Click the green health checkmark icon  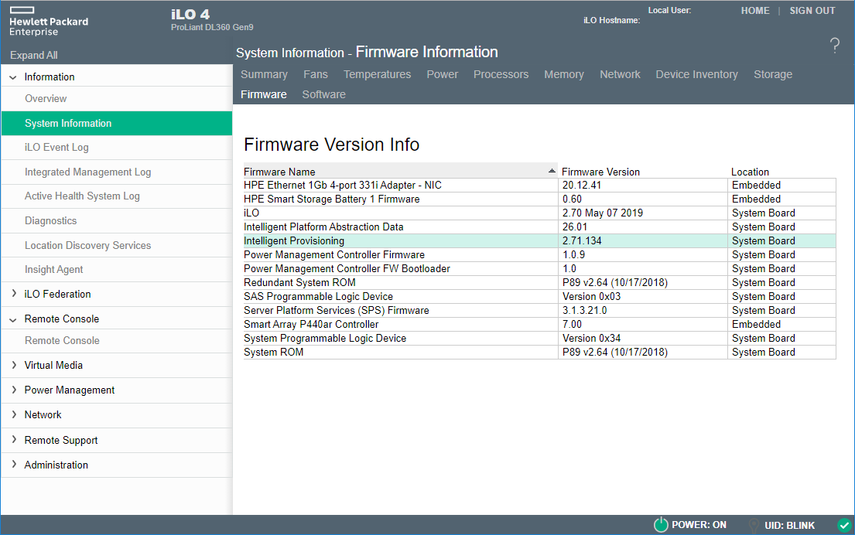842,525
